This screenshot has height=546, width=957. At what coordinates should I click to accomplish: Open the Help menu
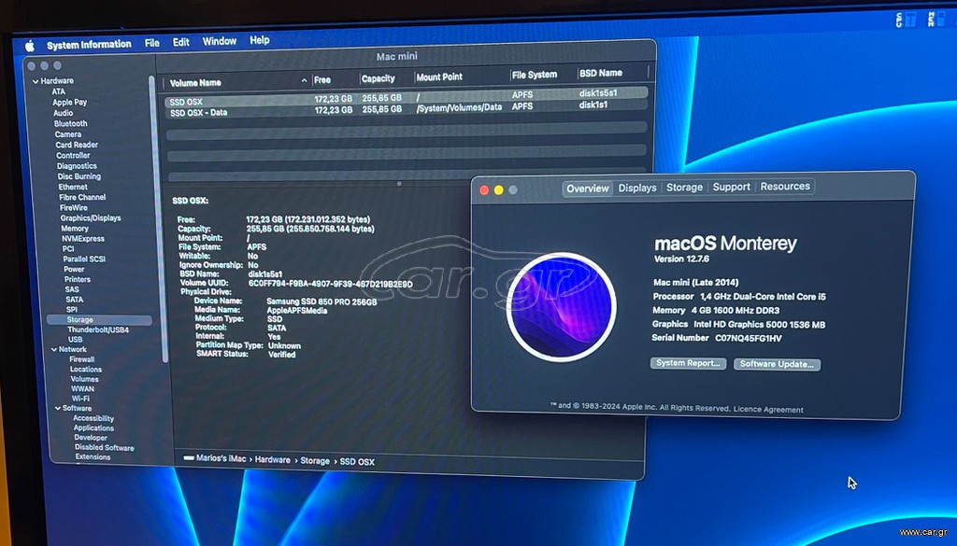(260, 39)
